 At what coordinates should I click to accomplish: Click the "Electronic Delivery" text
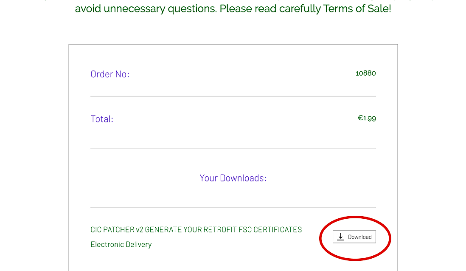point(121,245)
